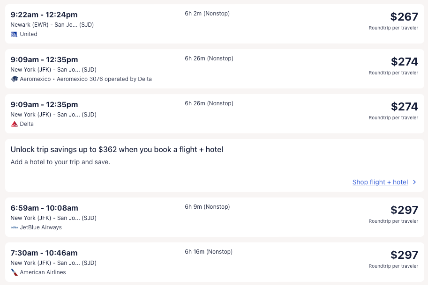The width and height of the screenshot is (428, 285).
Task: Pick the Delta 9:09am - 12:35pm flight
Action: click(x=44, y=105)
